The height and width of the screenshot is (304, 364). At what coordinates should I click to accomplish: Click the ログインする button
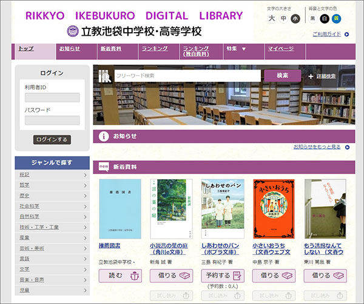coord(52,139)
